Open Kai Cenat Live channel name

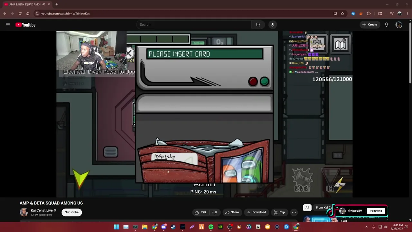[x=42, y=210]
